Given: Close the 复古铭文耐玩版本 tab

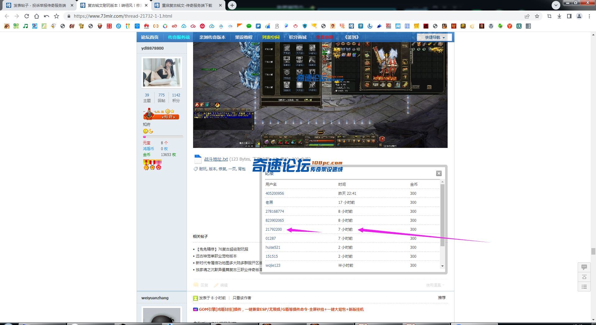Looking at the screenshot, I should pyautogui.click(x=146, y=5).
